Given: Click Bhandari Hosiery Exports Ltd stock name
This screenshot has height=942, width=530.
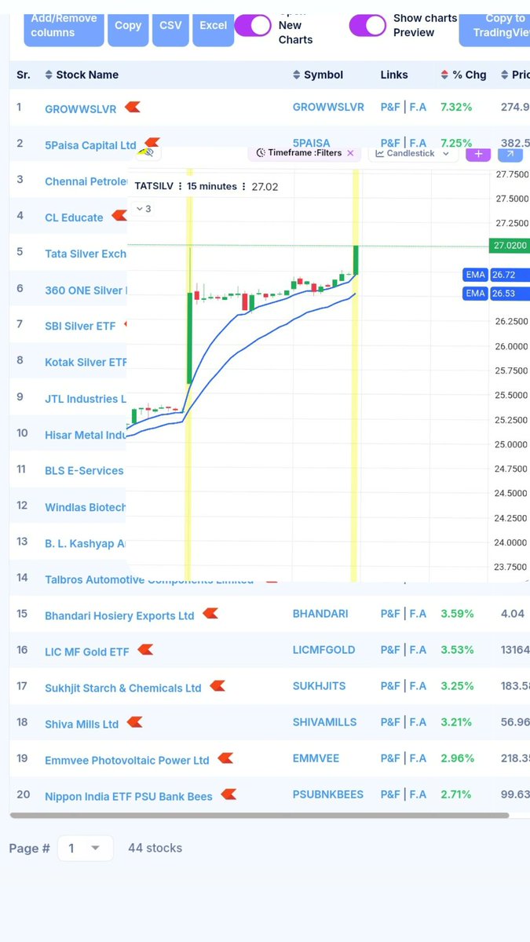Looking at the screenshot, I should pyautogui.click(x=119, y=615).
